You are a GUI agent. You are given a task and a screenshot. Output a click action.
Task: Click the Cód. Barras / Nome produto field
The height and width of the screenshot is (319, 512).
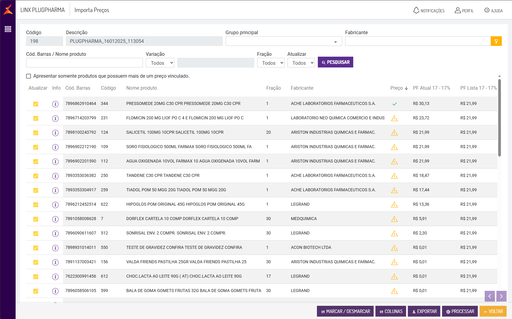[x=84, y=63]
